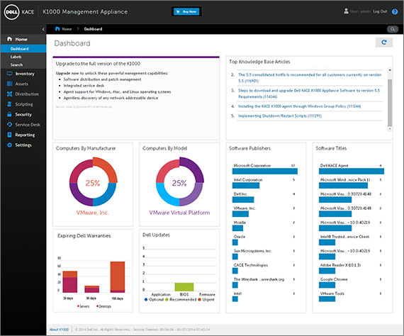Click the green BIOS updates bar

pos(184,287)
